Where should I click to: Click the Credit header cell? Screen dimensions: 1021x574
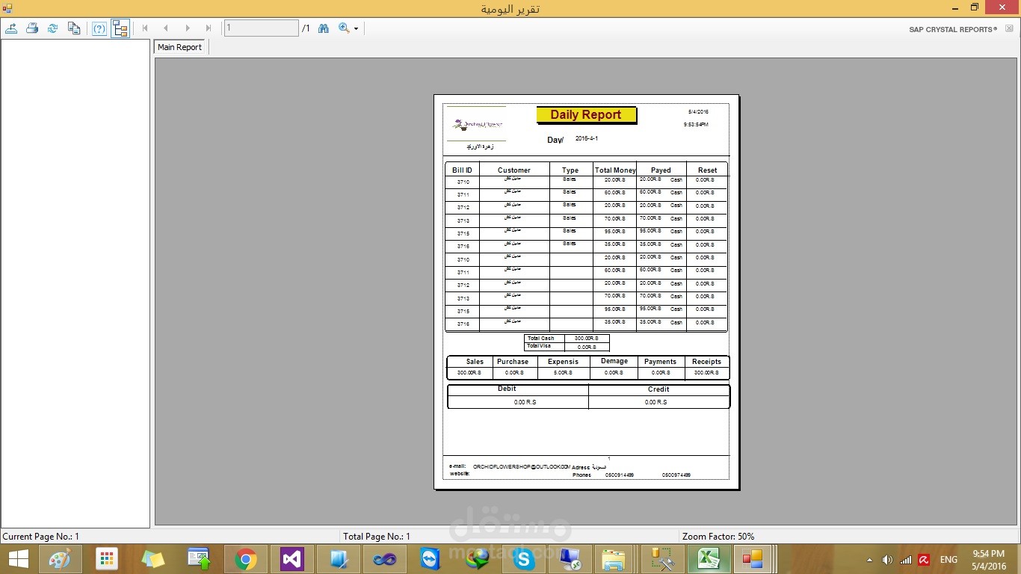pyautogui.click(x=658, y=389)
